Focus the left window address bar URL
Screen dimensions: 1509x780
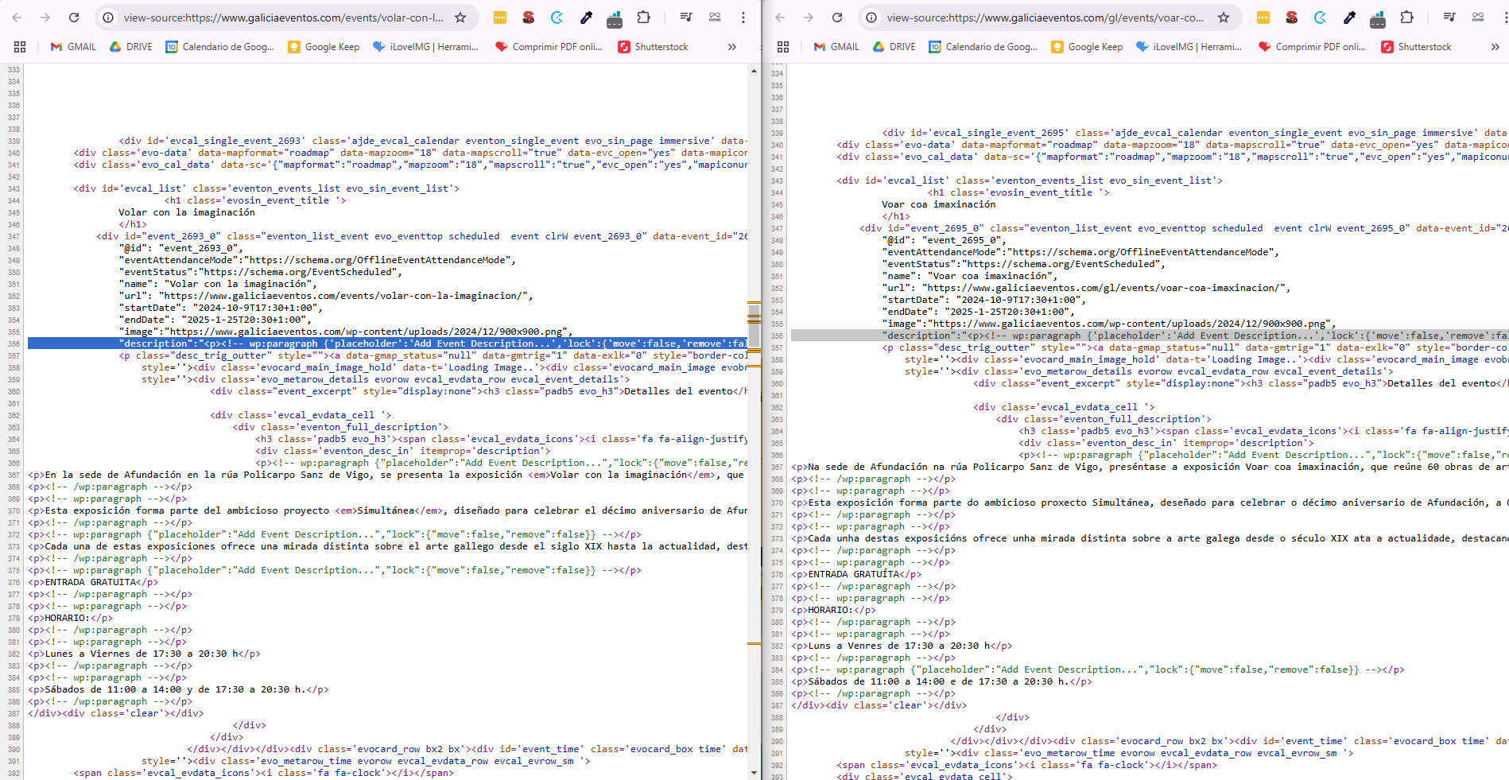click(x=284, y=17)
